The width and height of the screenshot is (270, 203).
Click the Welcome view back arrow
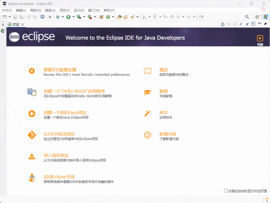tap(229, 24)
